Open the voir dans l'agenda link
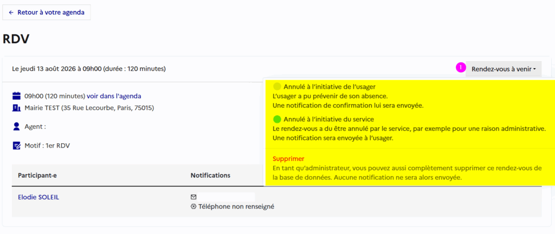Screen dimensions: 555x234 tap(114, 96)
